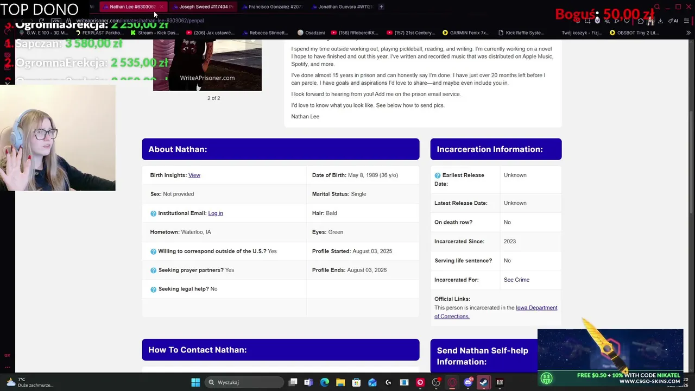This screenshot has height=391, width=695.
Task: Open Task View from taskbar
Action: [x=293, y=382]
